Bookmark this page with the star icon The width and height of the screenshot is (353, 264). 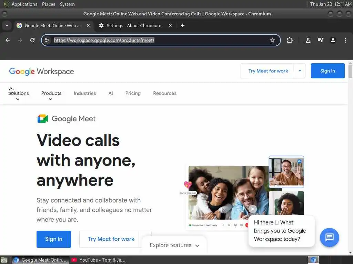point(272,40)
